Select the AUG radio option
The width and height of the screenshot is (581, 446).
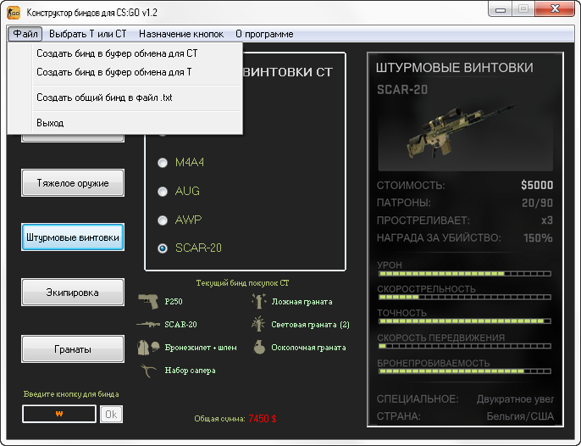point(163,192)
